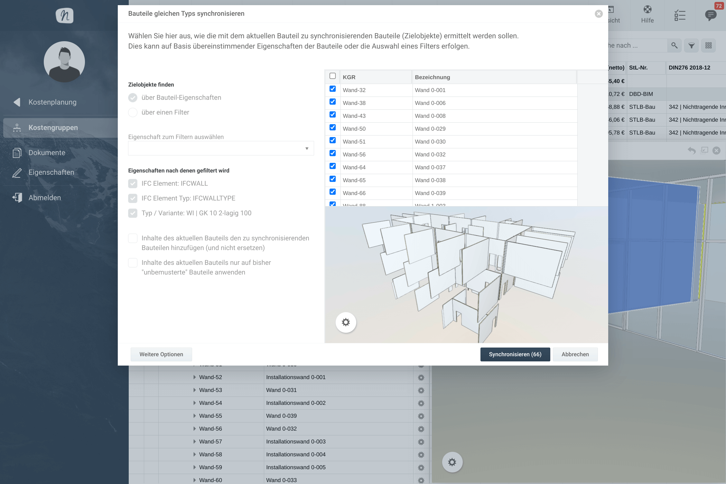726x484 pixels.
Task: Select the 'über einen Filter' radio option
Action: [x=133, y=112]
